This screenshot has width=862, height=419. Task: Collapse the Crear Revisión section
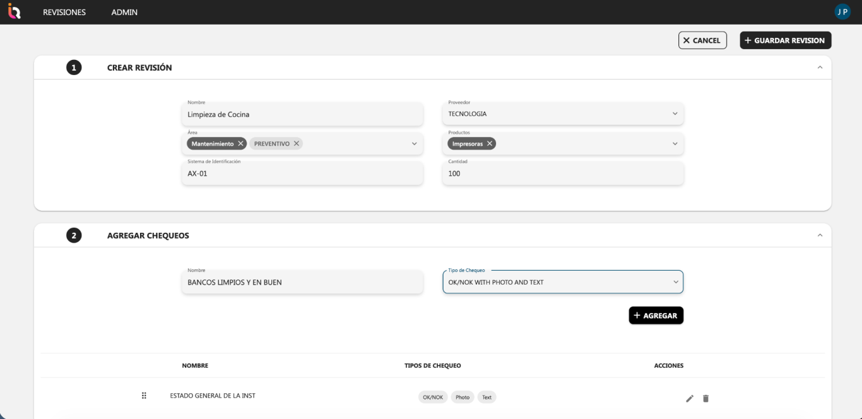(x=820, y=68)
